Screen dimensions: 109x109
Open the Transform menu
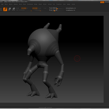(x=59, y=4)
